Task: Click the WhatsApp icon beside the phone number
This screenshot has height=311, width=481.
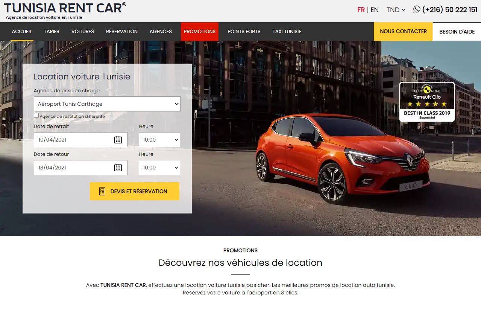Action: pos(417,9)
